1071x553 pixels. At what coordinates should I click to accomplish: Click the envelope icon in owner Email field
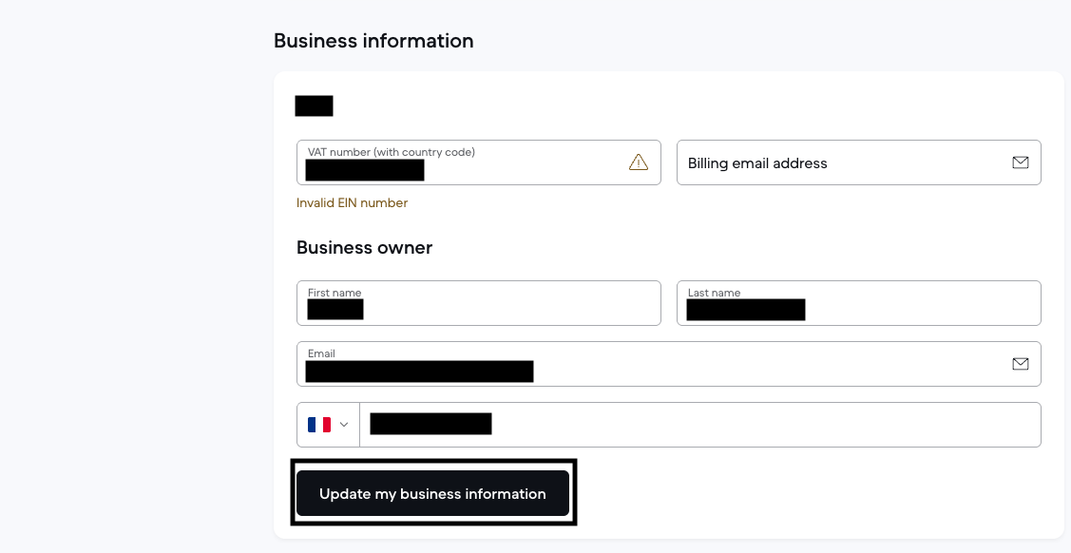tap(1021, 364)
